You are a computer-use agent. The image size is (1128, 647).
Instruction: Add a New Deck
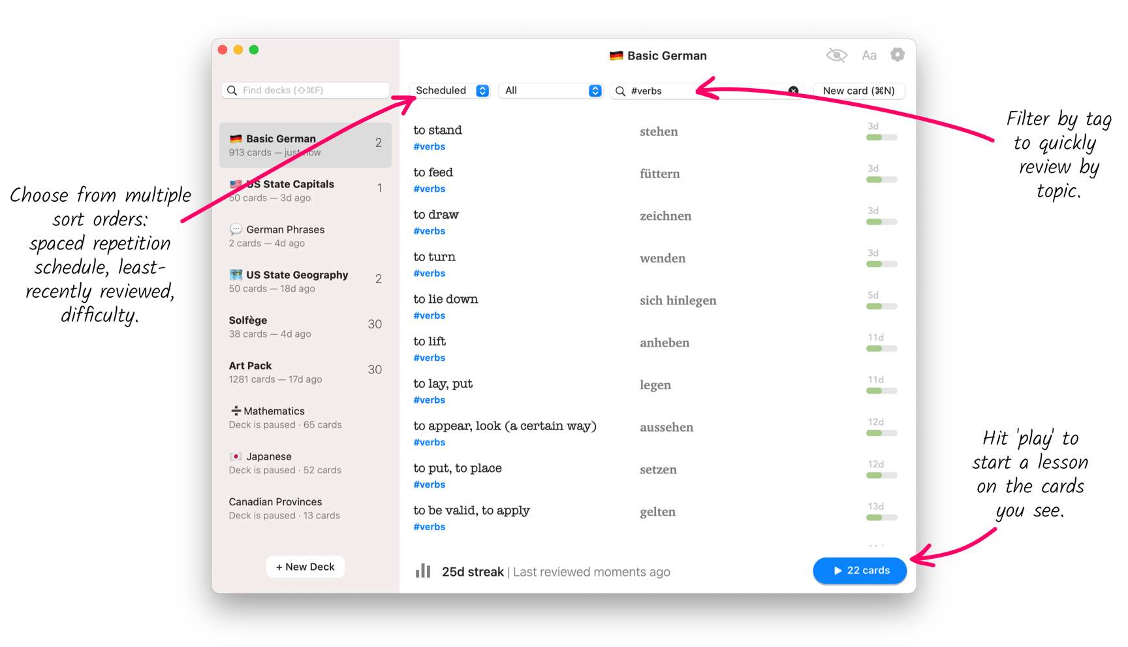[x=305, y=567]
